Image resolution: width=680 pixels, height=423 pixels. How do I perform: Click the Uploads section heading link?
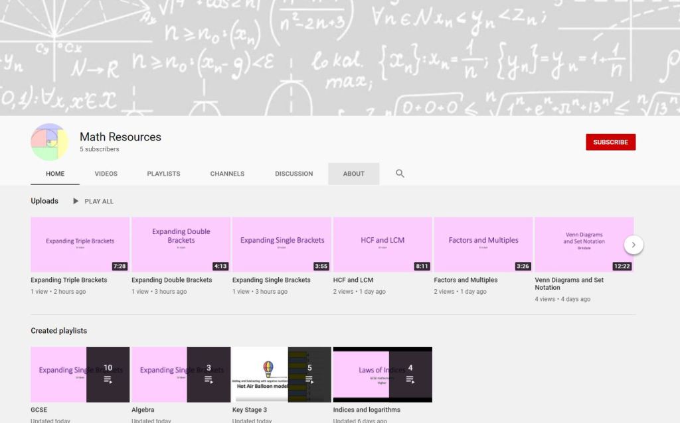[44, 201]
